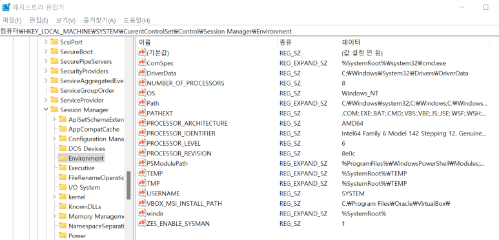Viewport: 499px width, 240px height.
Task: Click the Intel64 Family 6 data cell
Action: click(414, 134)
